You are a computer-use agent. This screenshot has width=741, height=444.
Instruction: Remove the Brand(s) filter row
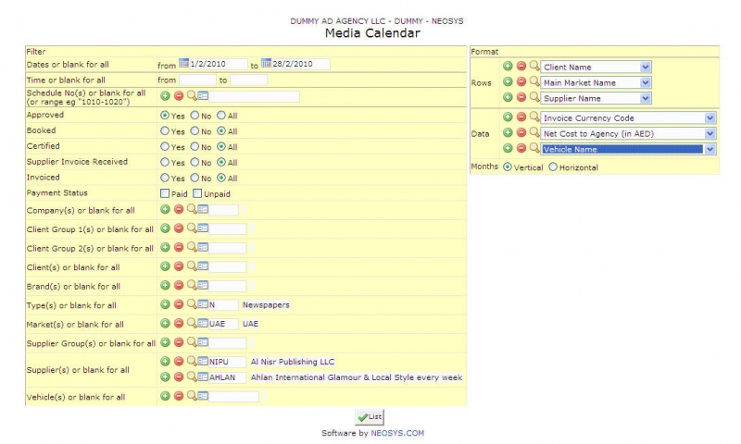(x=179, y=285)
